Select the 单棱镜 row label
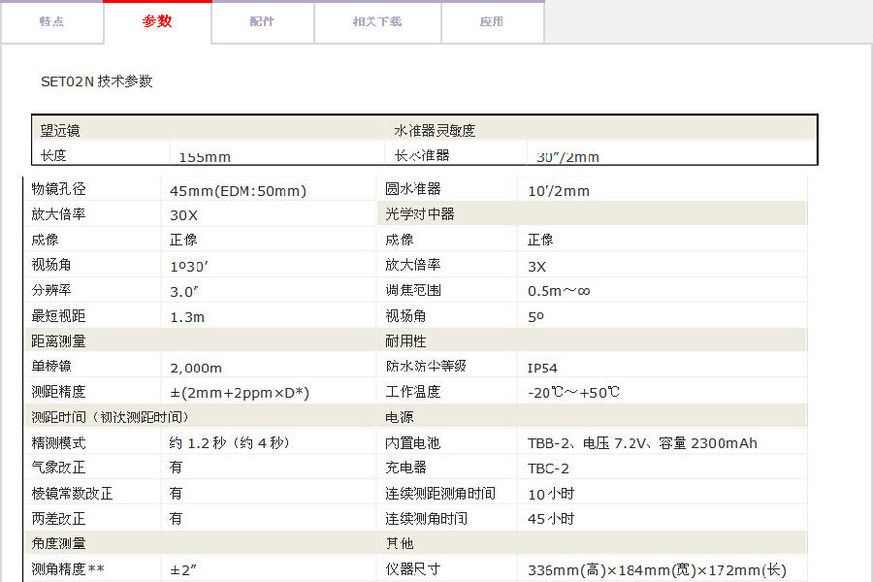873x582 pixels. click(51, 367)
